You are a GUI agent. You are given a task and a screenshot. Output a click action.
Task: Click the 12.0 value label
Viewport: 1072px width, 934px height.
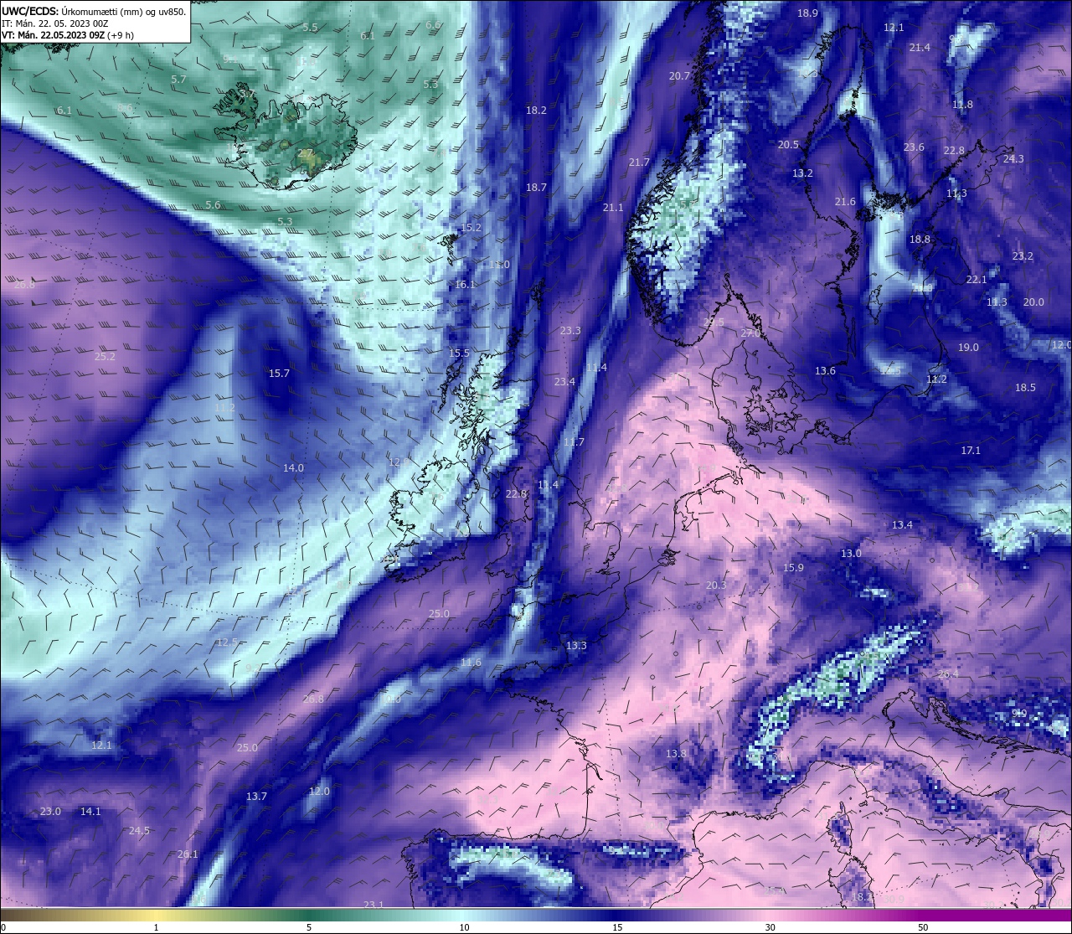(x=319, y=792)
